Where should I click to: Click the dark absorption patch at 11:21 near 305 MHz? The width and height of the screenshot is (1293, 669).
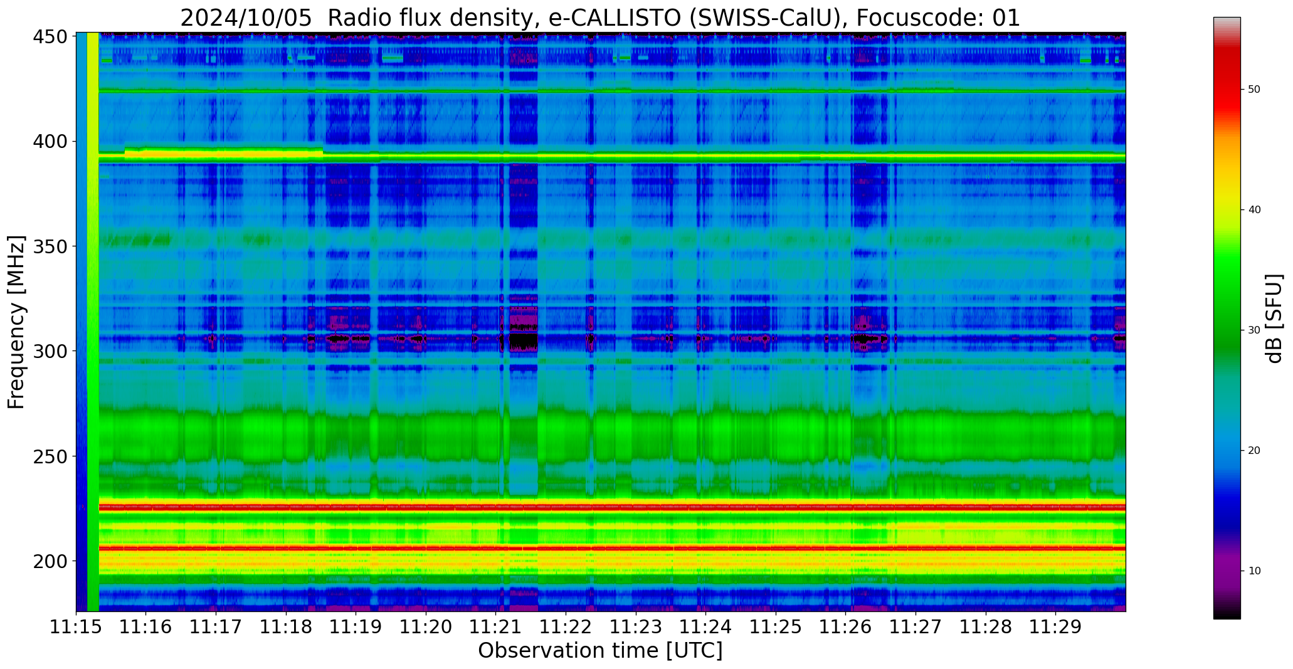point(523,342)
